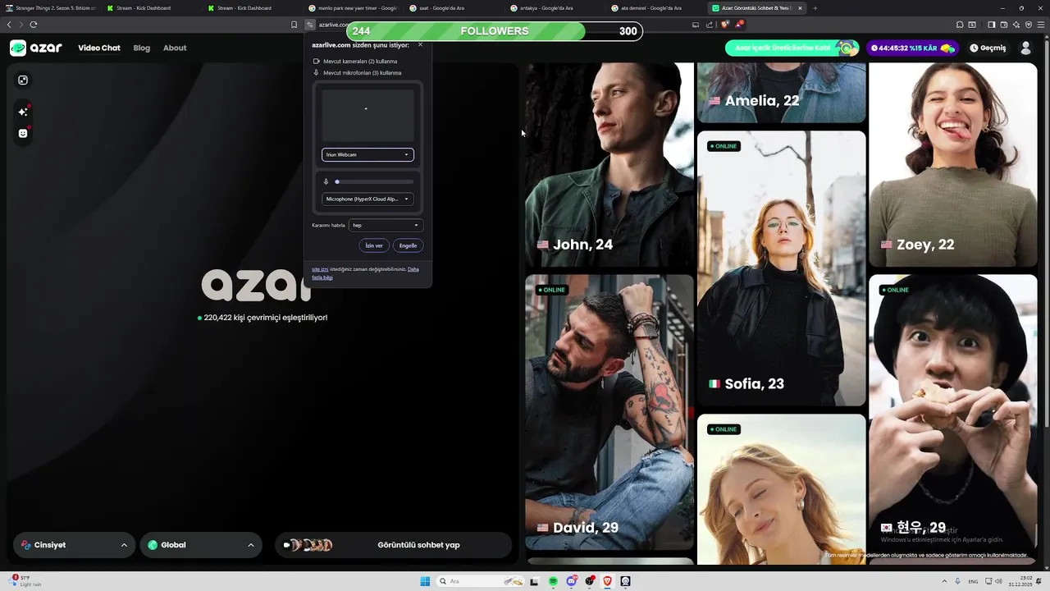The width and height of the screenshot is (1050, 591).
Task: Click the camera preview in permission popup
Action: click(x=367, y=116)
